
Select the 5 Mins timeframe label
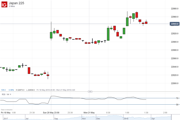12,6
